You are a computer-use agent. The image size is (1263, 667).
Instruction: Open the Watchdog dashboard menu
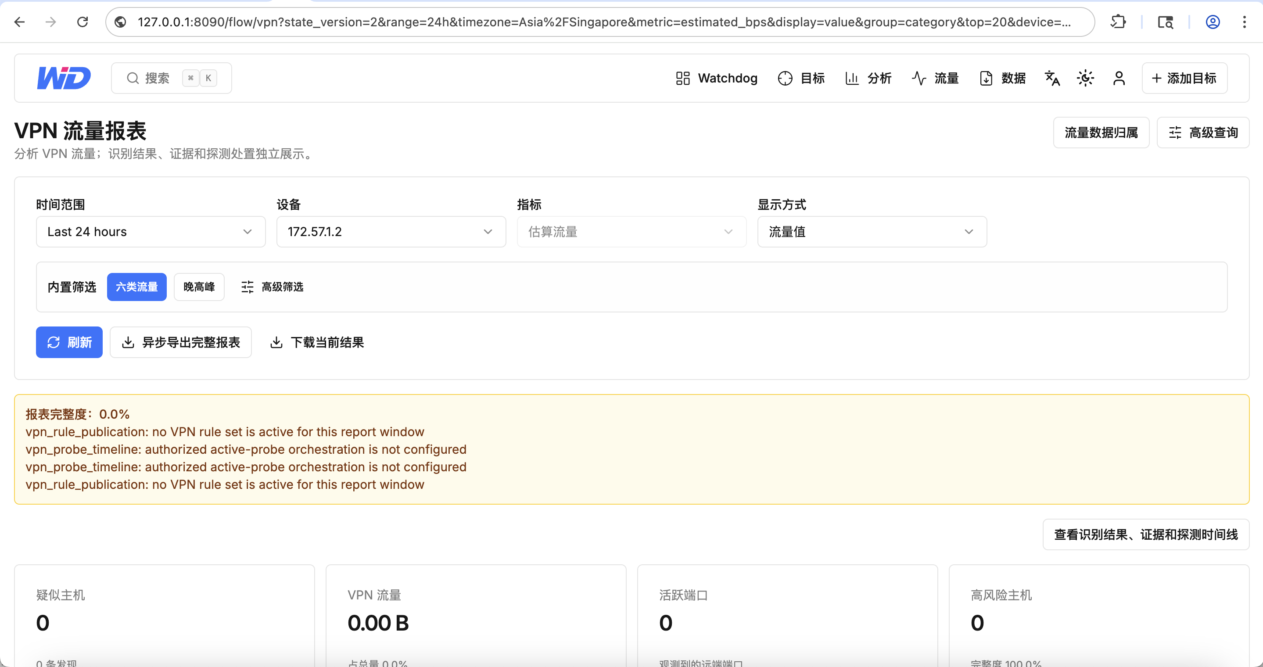(x=716, y=78)
